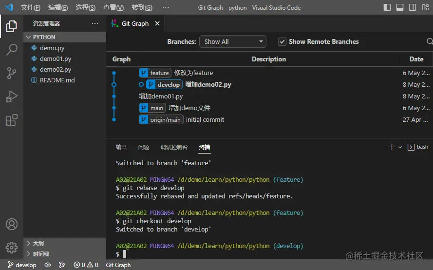The image size is (433, 270).
Task: Open the Accounts menu icon
Action: [12, 224]
